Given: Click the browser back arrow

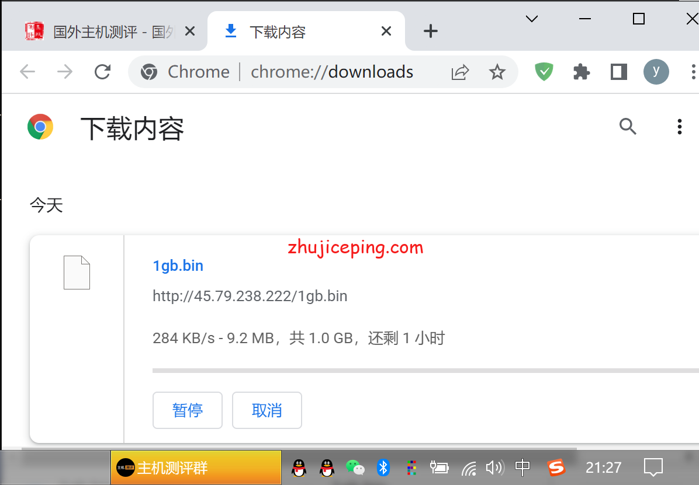Looking at the screenshot, I should (27, 72).
